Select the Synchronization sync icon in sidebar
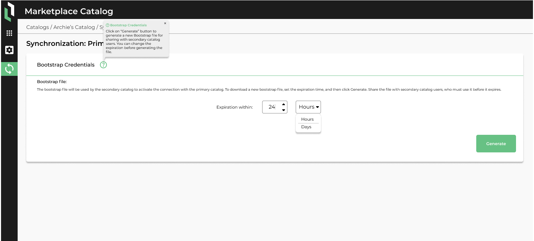The image size is (534, 241). 9,69
